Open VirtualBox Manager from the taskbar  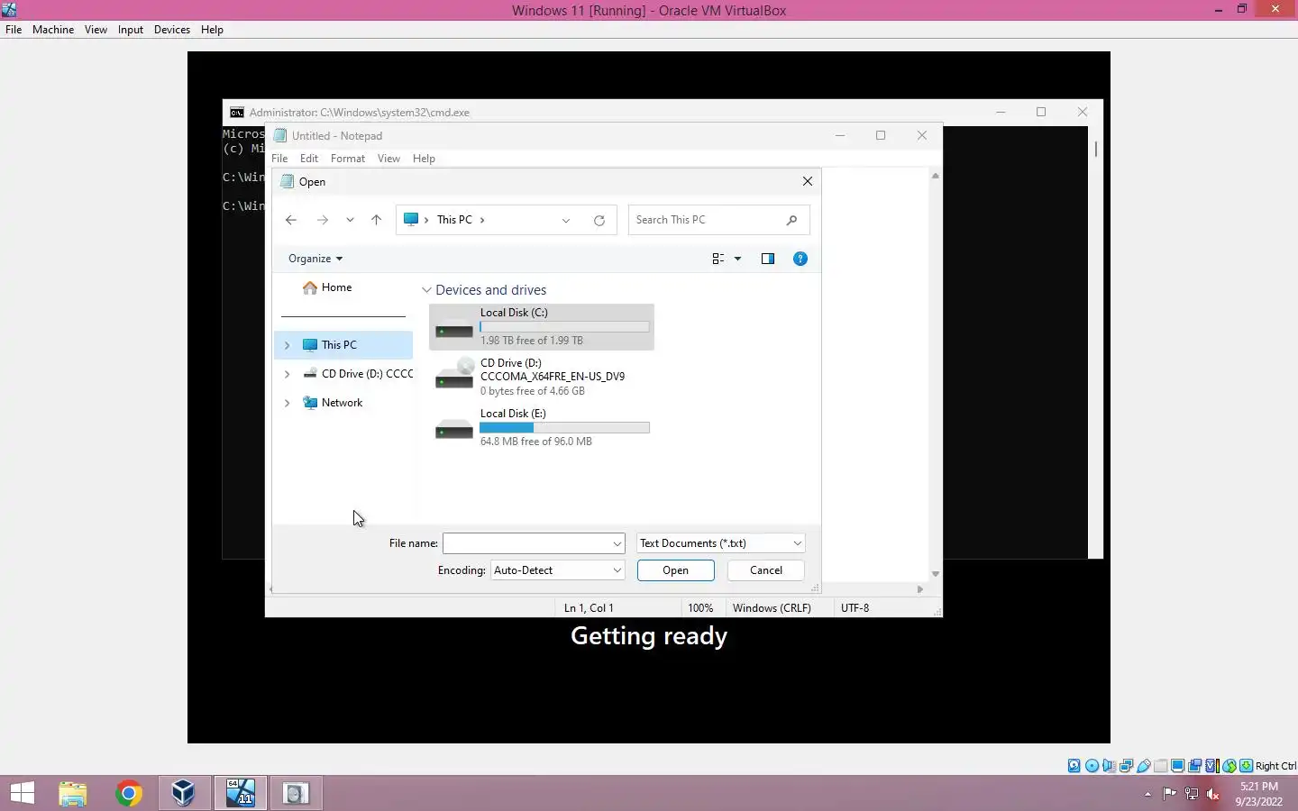click(x=184, y=793)
